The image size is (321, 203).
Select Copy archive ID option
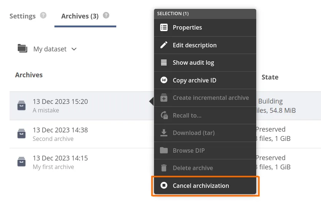click(x=205, y=80)
